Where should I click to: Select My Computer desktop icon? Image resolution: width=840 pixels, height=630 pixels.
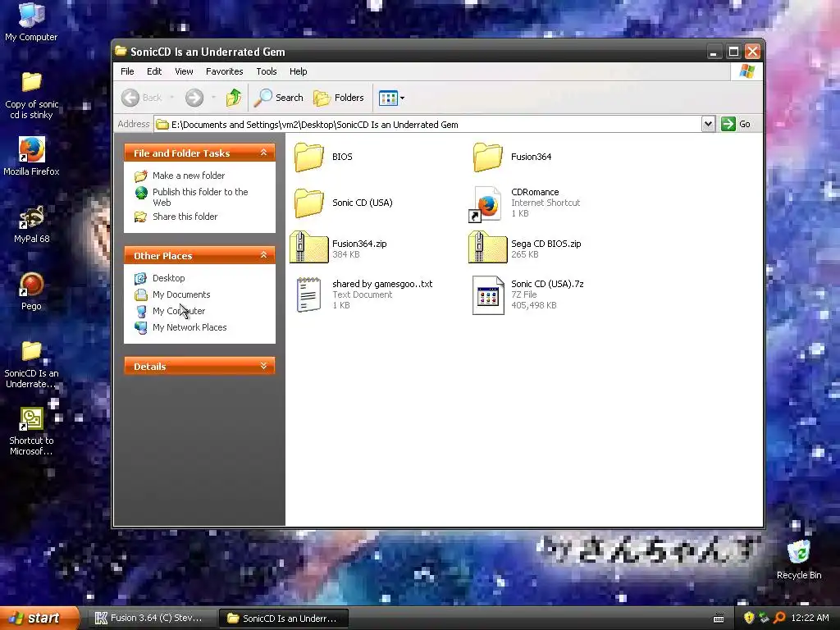point(31,22)
